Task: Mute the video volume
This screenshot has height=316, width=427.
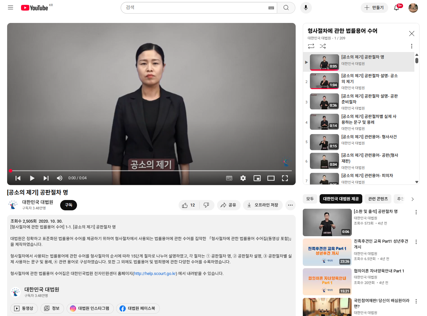Action: (60, 178)
